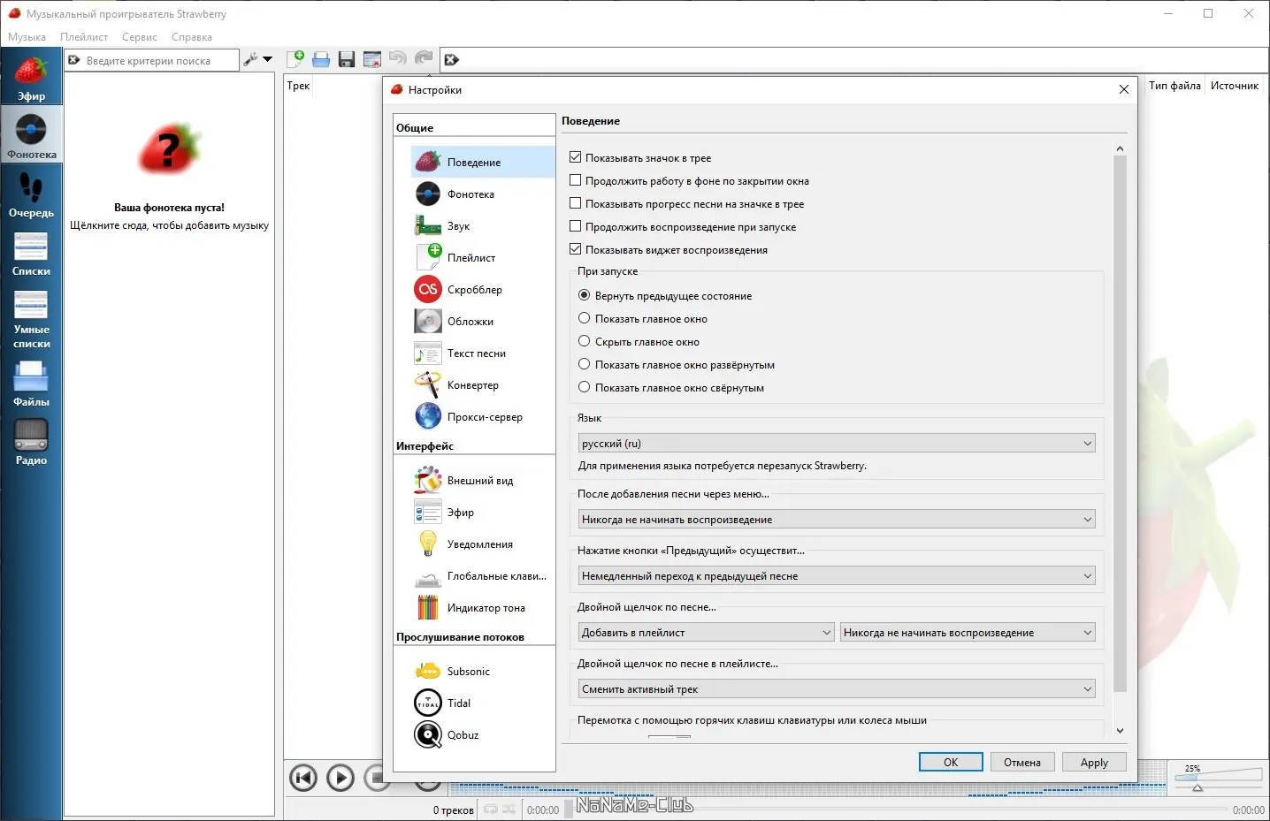
Task: Open the Очередь sidebar tab
Action: [x=31, y=194]
